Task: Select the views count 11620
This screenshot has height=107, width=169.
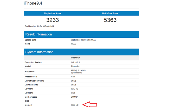Action: click(73, 44)
